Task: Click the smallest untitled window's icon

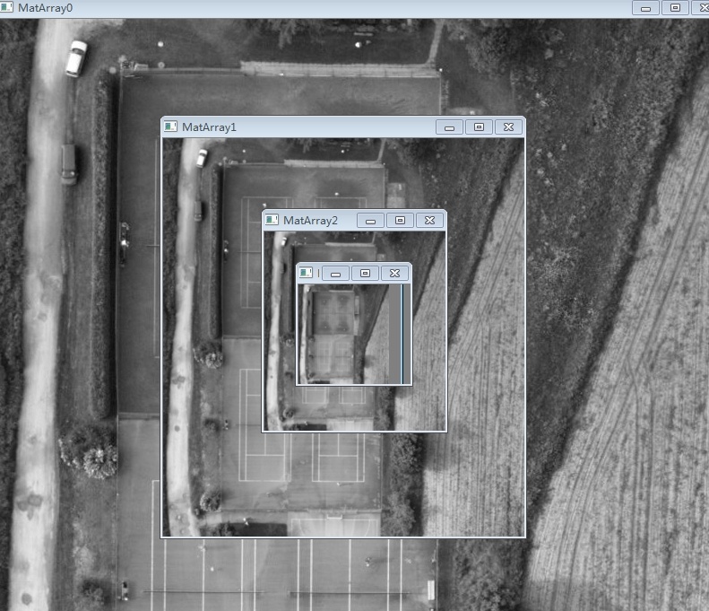Action: 307,272
